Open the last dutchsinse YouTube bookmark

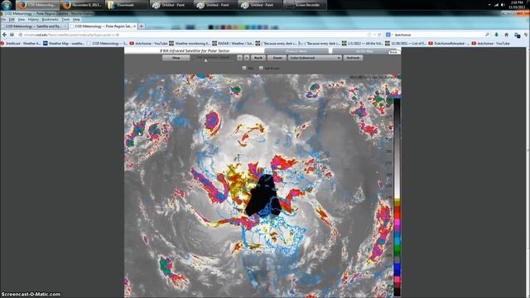490,43
